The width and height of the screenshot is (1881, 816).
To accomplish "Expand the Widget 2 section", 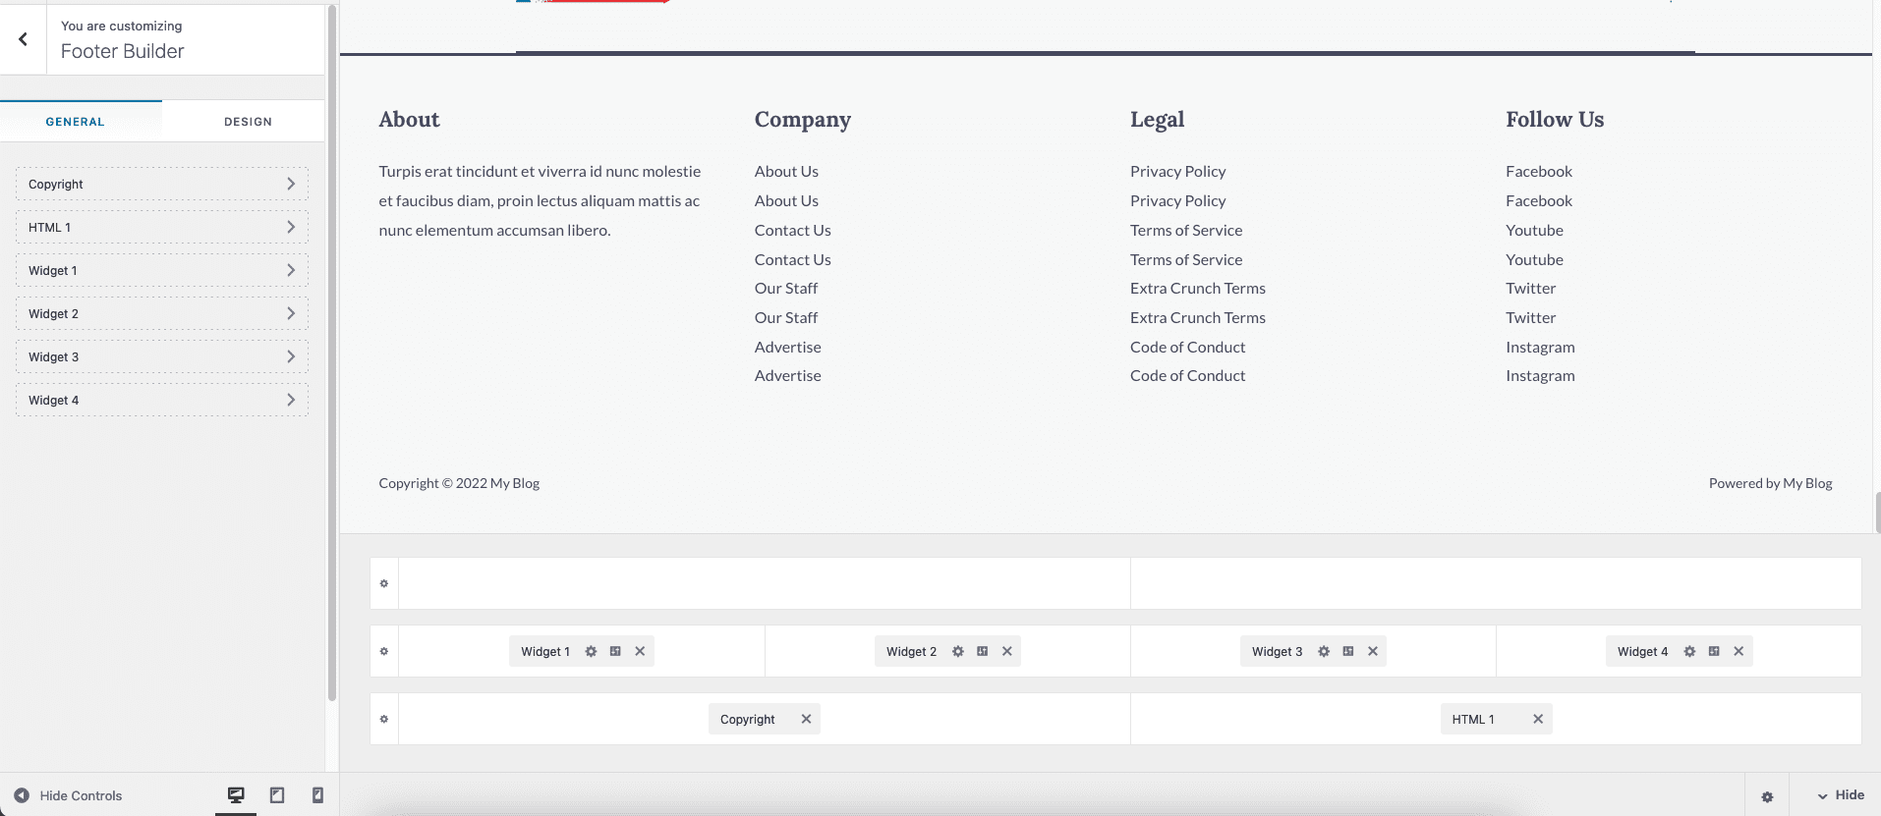I will tap(162, 313).
